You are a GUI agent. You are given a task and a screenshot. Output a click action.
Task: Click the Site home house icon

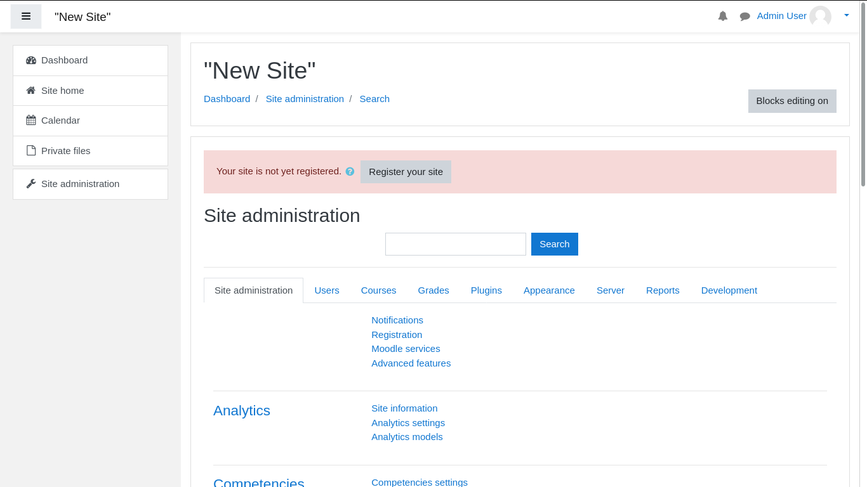(x=31, y=91)
